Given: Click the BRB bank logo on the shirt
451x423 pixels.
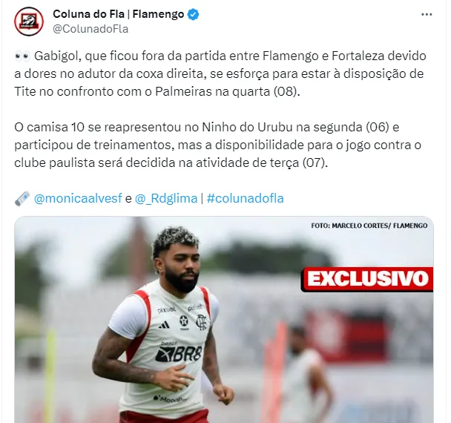Looking at the screenshot, I should point(178,352).
